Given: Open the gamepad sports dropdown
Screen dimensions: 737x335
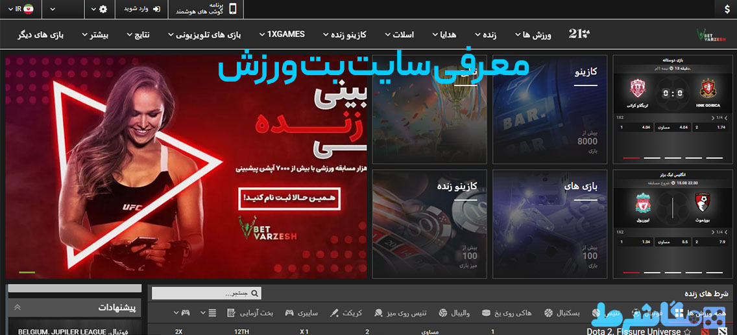Looking at the screenshot, I should coord(181,313).
